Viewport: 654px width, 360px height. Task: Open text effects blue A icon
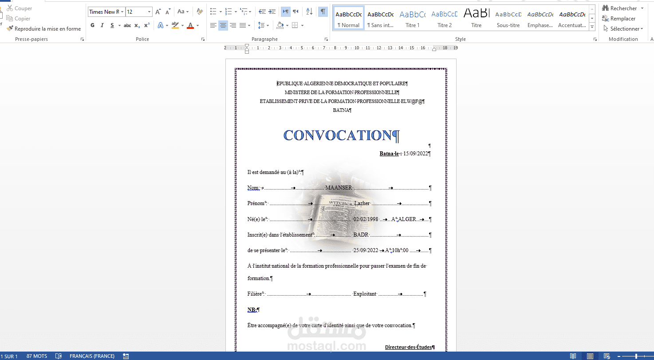tap(161, 25)
